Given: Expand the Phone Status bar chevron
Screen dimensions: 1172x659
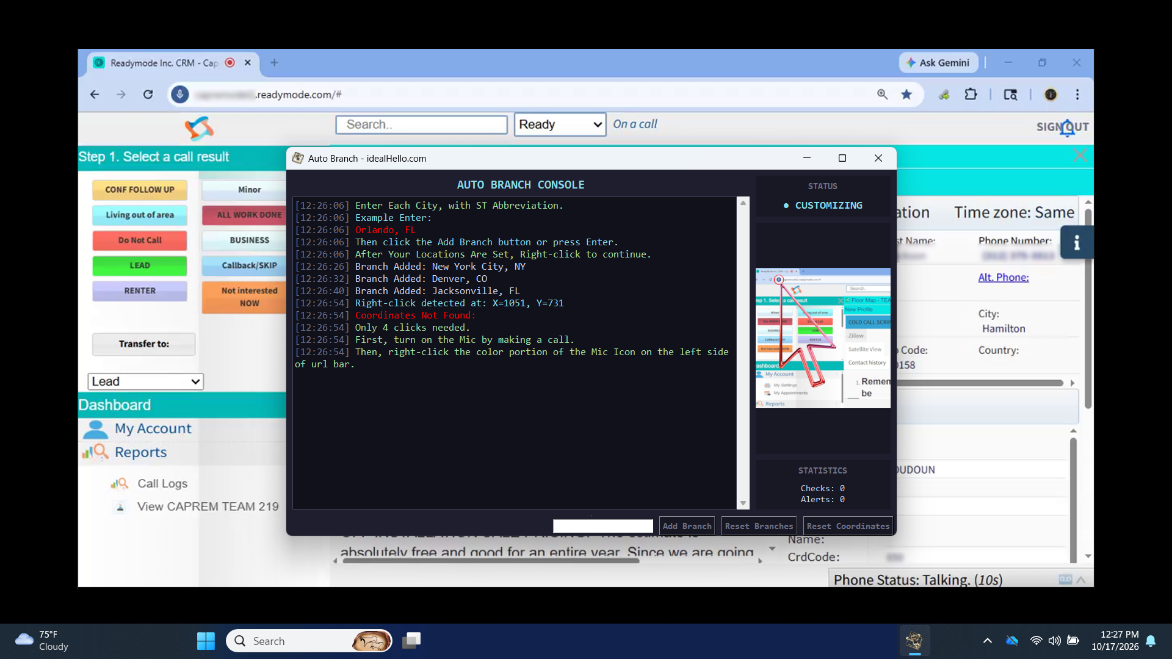Looking at the screenshot, I should [1081, 580].
